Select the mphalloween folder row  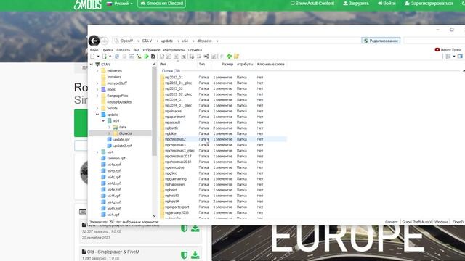(223, 184)
